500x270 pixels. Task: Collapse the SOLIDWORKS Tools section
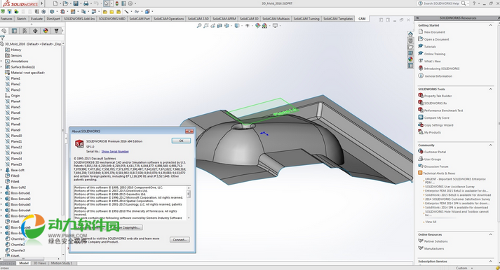tap(490, 89)
